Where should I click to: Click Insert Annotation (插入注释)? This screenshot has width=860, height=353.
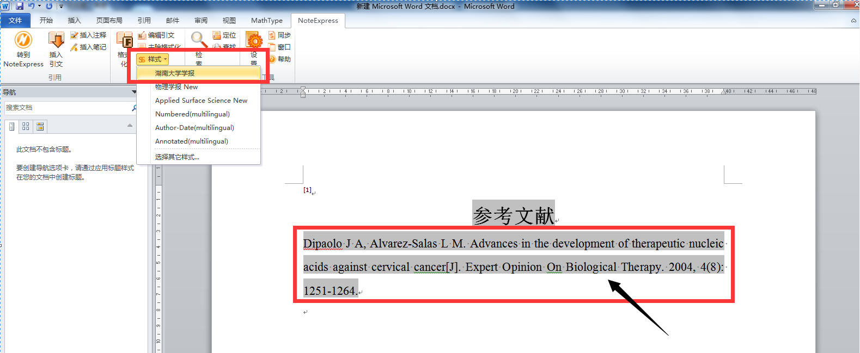point(88,35)
